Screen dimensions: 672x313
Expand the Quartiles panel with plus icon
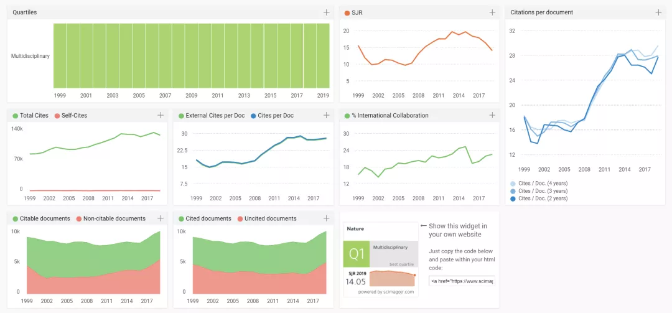(x=327, y=12)
